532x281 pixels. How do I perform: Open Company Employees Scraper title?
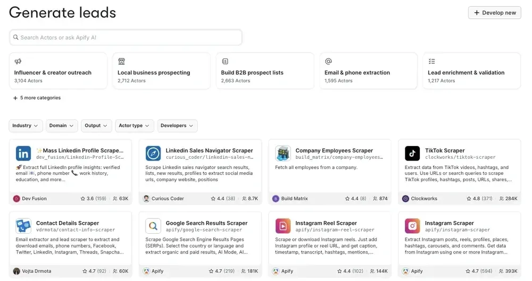(334, 150)
